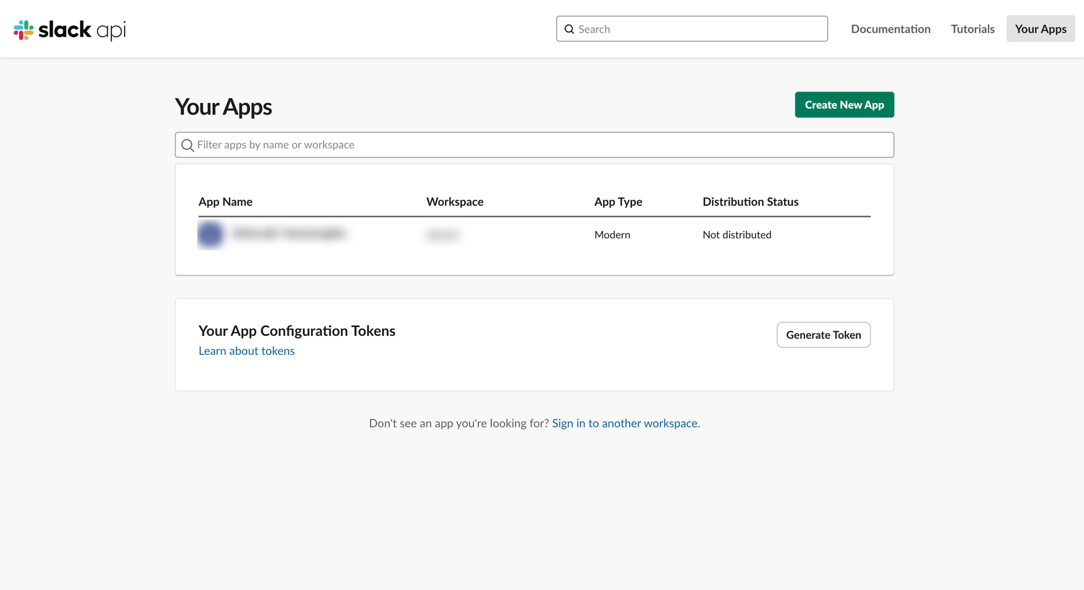1084x590 pixels.
Task: Click the Modern app type cell
Action: [612, 235]
